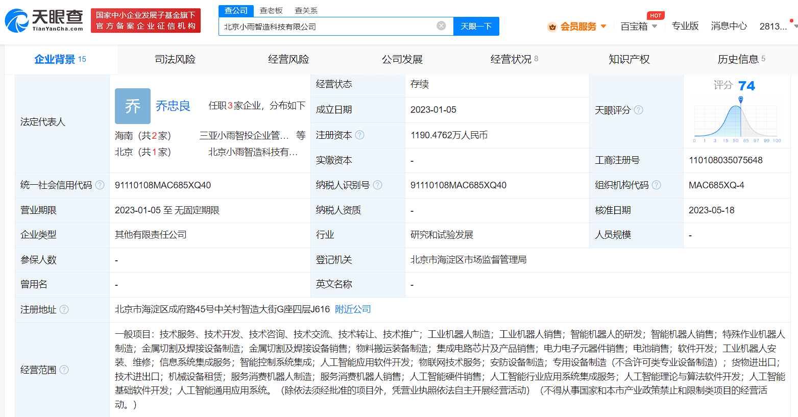Open the 经营风险 tab
Viewport: 798px width, 417px height.
click(x=288, y=59)
